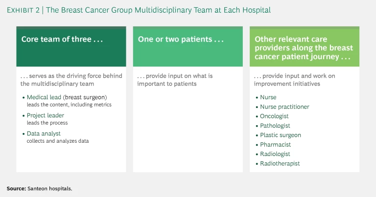Click 'leads the content, including metrics' description
The height and width of the screenshot is (197, 376).
69,105
